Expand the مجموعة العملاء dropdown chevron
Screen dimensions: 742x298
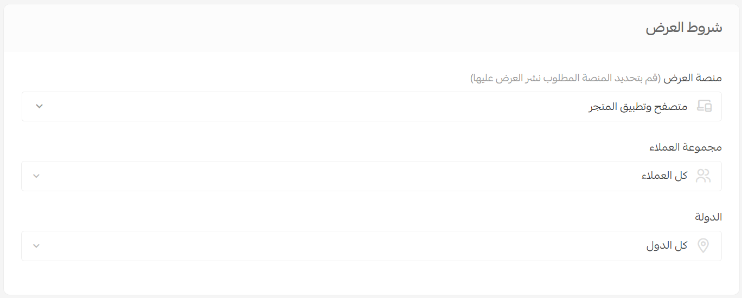(36, 176)
